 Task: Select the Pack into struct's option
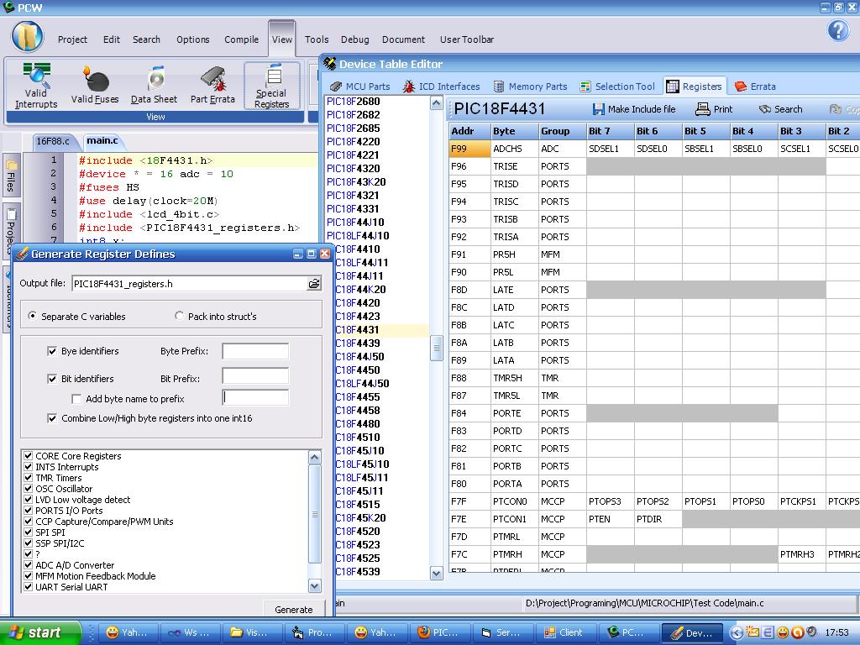coord(180,317)
